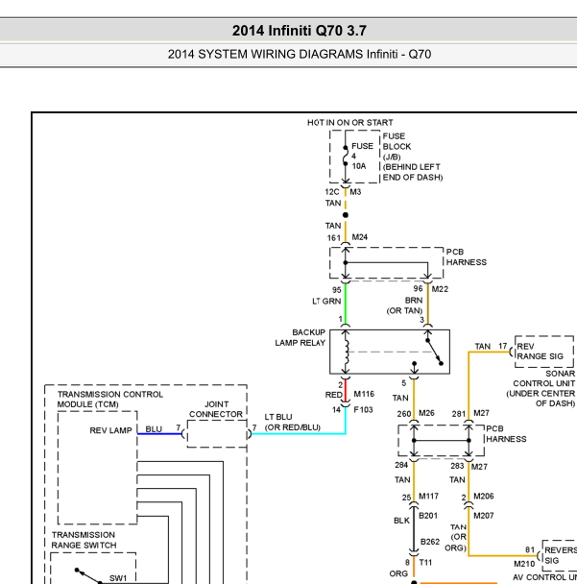Click connector label "M22"
The image size is (577, 584).
(x=440, y=289)
